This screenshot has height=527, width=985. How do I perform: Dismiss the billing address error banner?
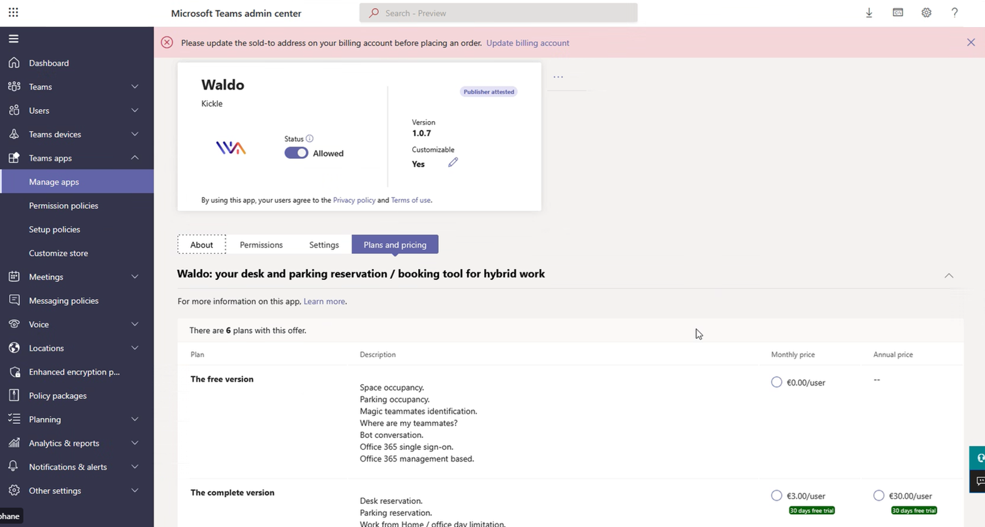coord(971,42)
